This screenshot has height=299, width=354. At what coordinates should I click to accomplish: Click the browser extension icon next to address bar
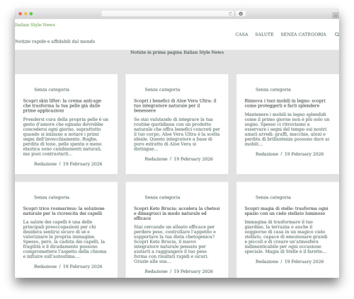point(241,13)
